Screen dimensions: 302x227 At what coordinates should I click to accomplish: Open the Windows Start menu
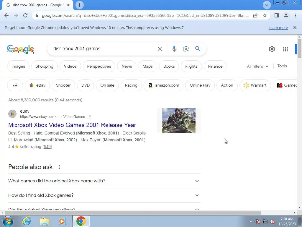click(x=8, y=221)
